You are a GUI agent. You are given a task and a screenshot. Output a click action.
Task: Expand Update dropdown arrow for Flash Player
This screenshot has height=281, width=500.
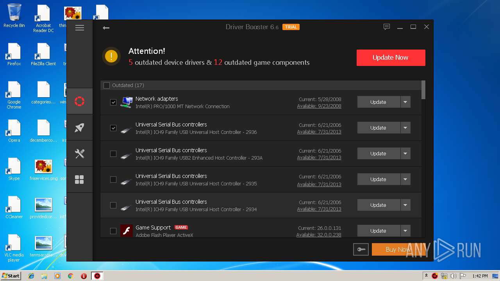click(405, 231)
